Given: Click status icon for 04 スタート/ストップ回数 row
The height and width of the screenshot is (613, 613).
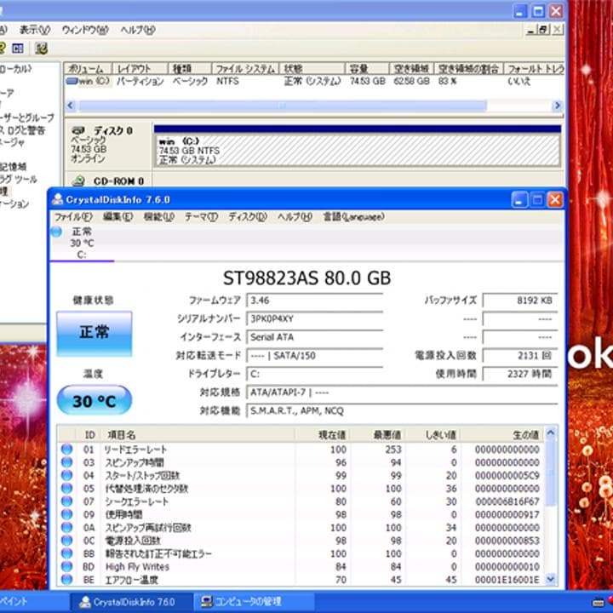Looking at the screenshot, I should click(x=67, y=475).
